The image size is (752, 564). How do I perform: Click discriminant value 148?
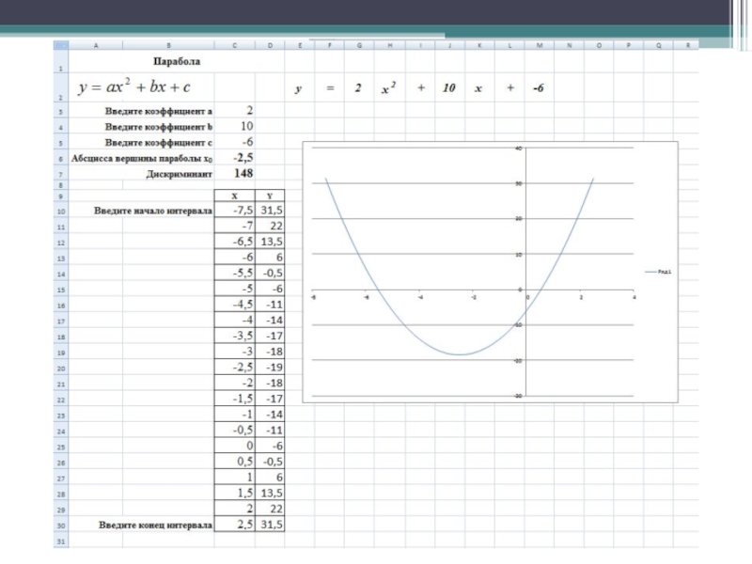click(x=243, y=174)
